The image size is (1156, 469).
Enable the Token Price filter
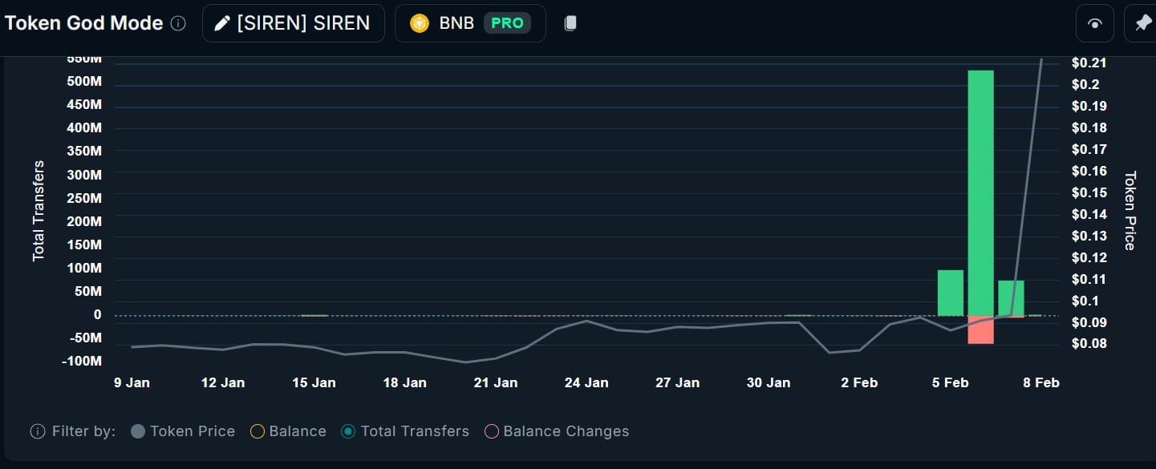(x=139, y=431)
